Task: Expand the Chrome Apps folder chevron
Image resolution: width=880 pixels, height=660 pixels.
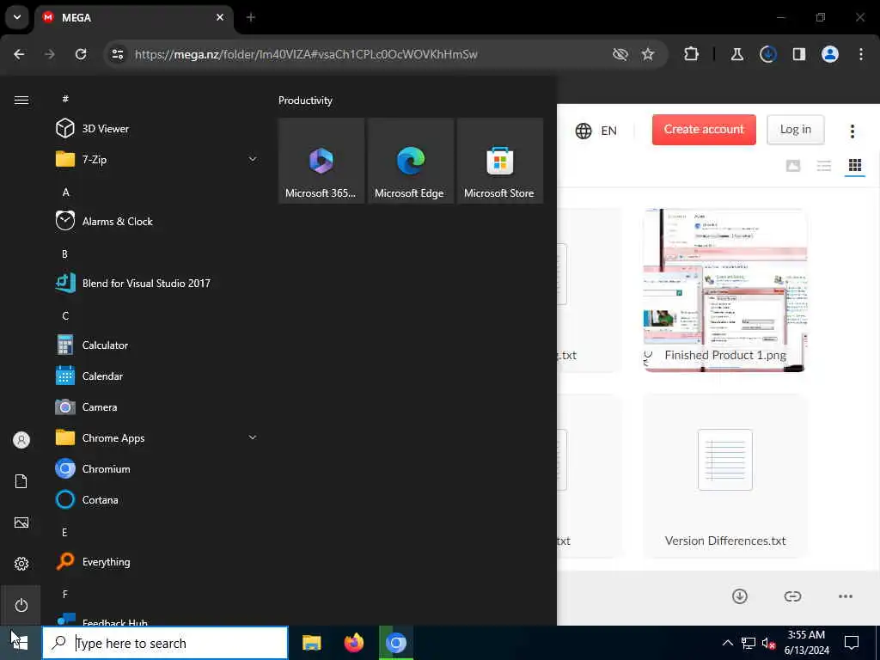Action: point(253,437)
